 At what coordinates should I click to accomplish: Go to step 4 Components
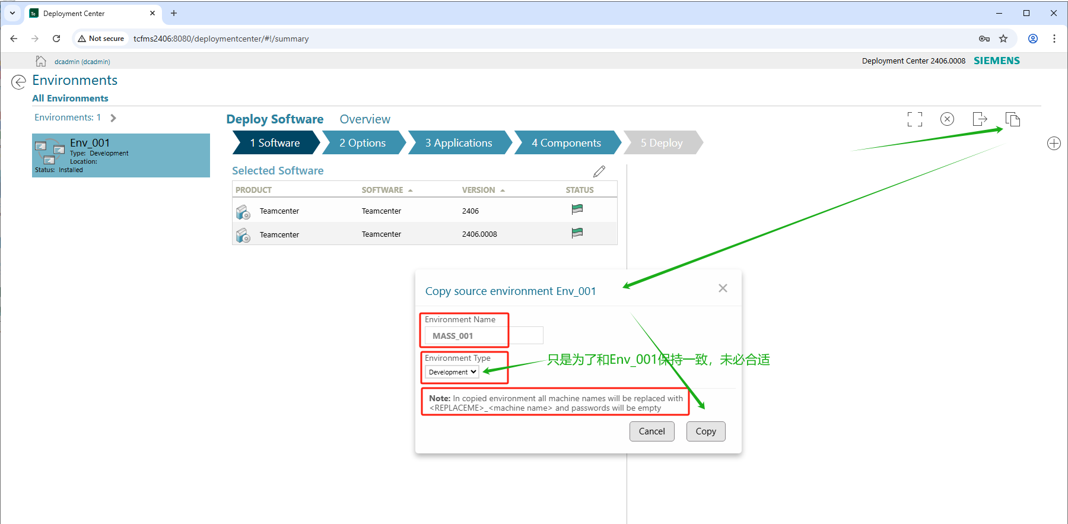[567, 143]
